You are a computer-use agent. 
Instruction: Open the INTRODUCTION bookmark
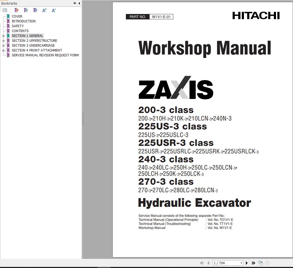pyautogui.click(x=24, y=21)
